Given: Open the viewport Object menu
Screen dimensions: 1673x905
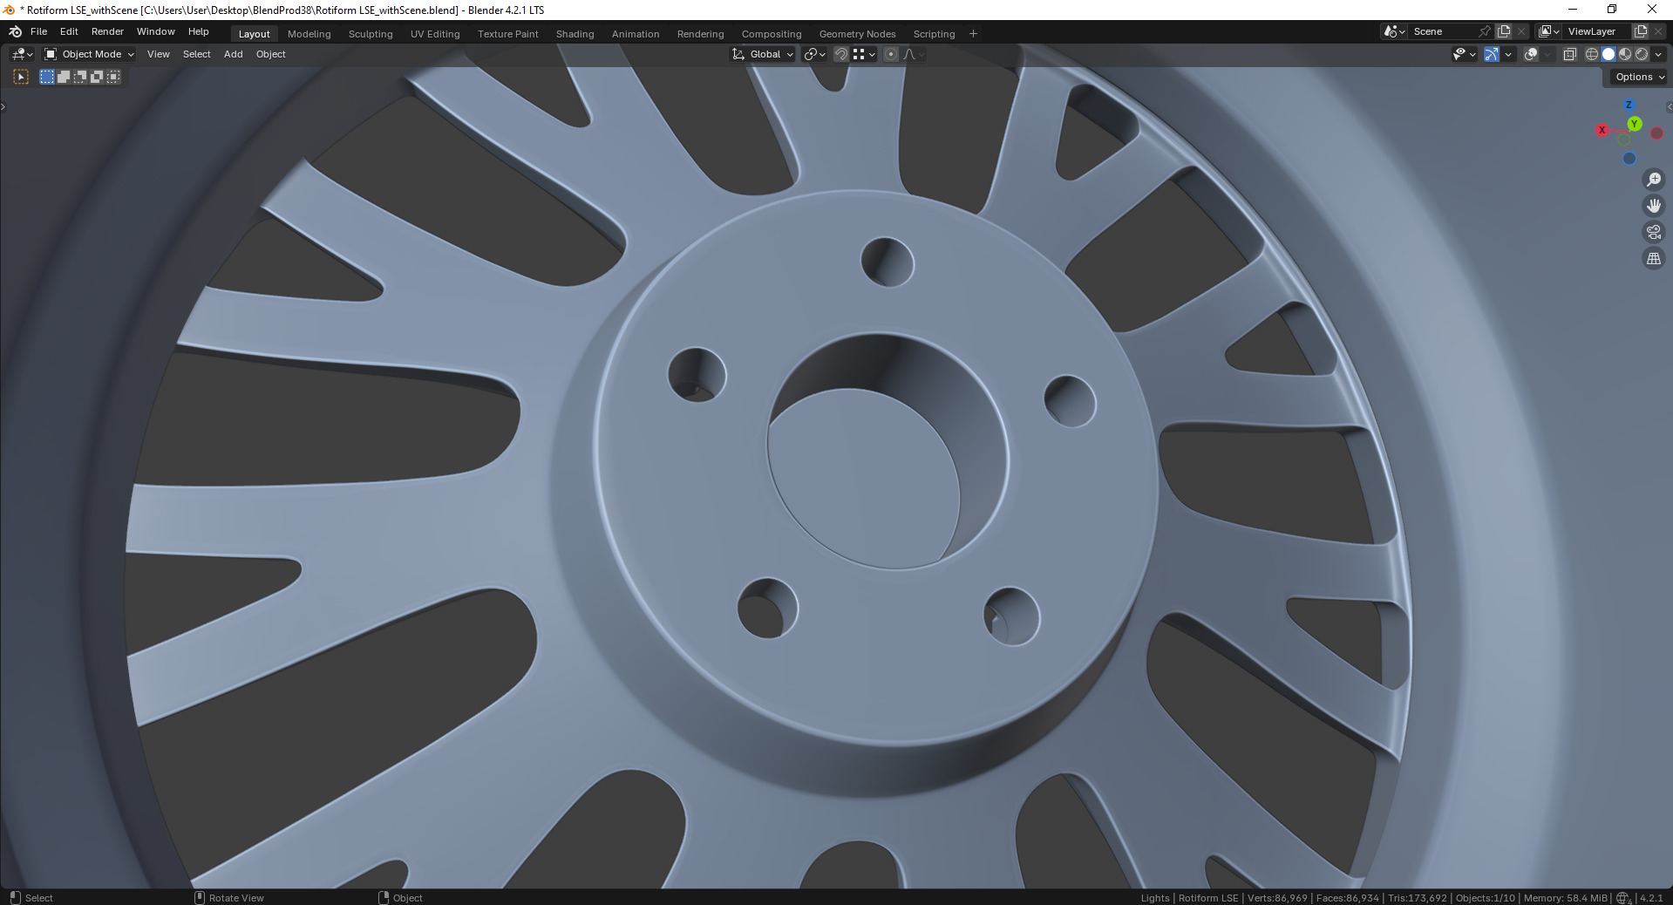Looking at the screenshot, I should 271,54.
